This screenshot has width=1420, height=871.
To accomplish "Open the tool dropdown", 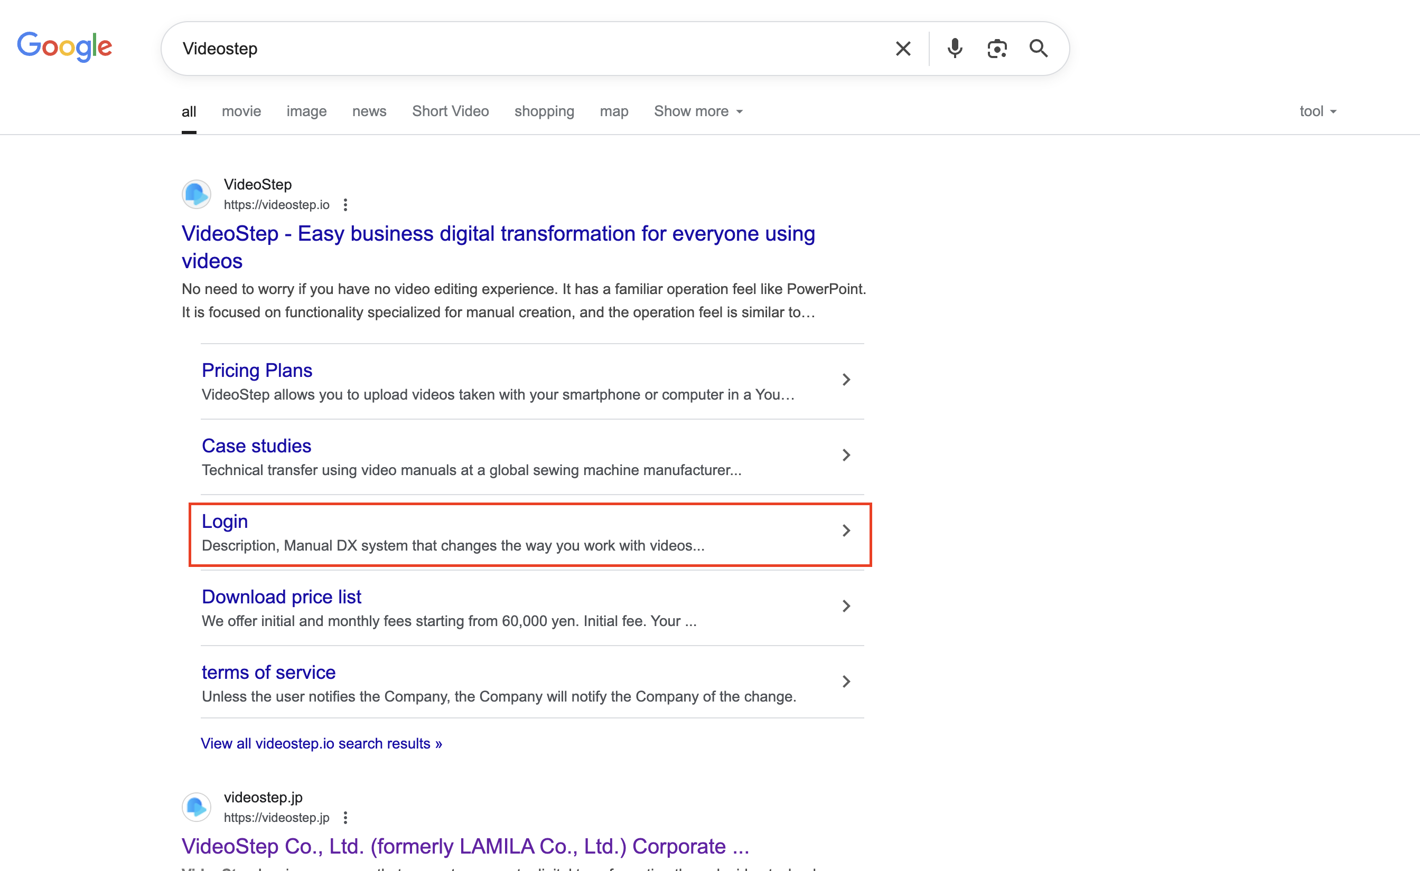I will [x=1318, y=111].
